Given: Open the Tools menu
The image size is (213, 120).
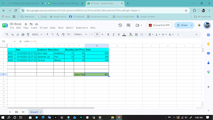Looking at the screenshot, I should pos(61,28).
